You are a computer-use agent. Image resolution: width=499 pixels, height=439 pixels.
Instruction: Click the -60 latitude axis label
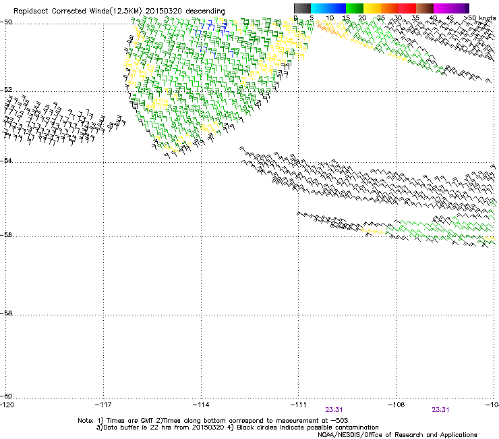[x=6, y=396]
